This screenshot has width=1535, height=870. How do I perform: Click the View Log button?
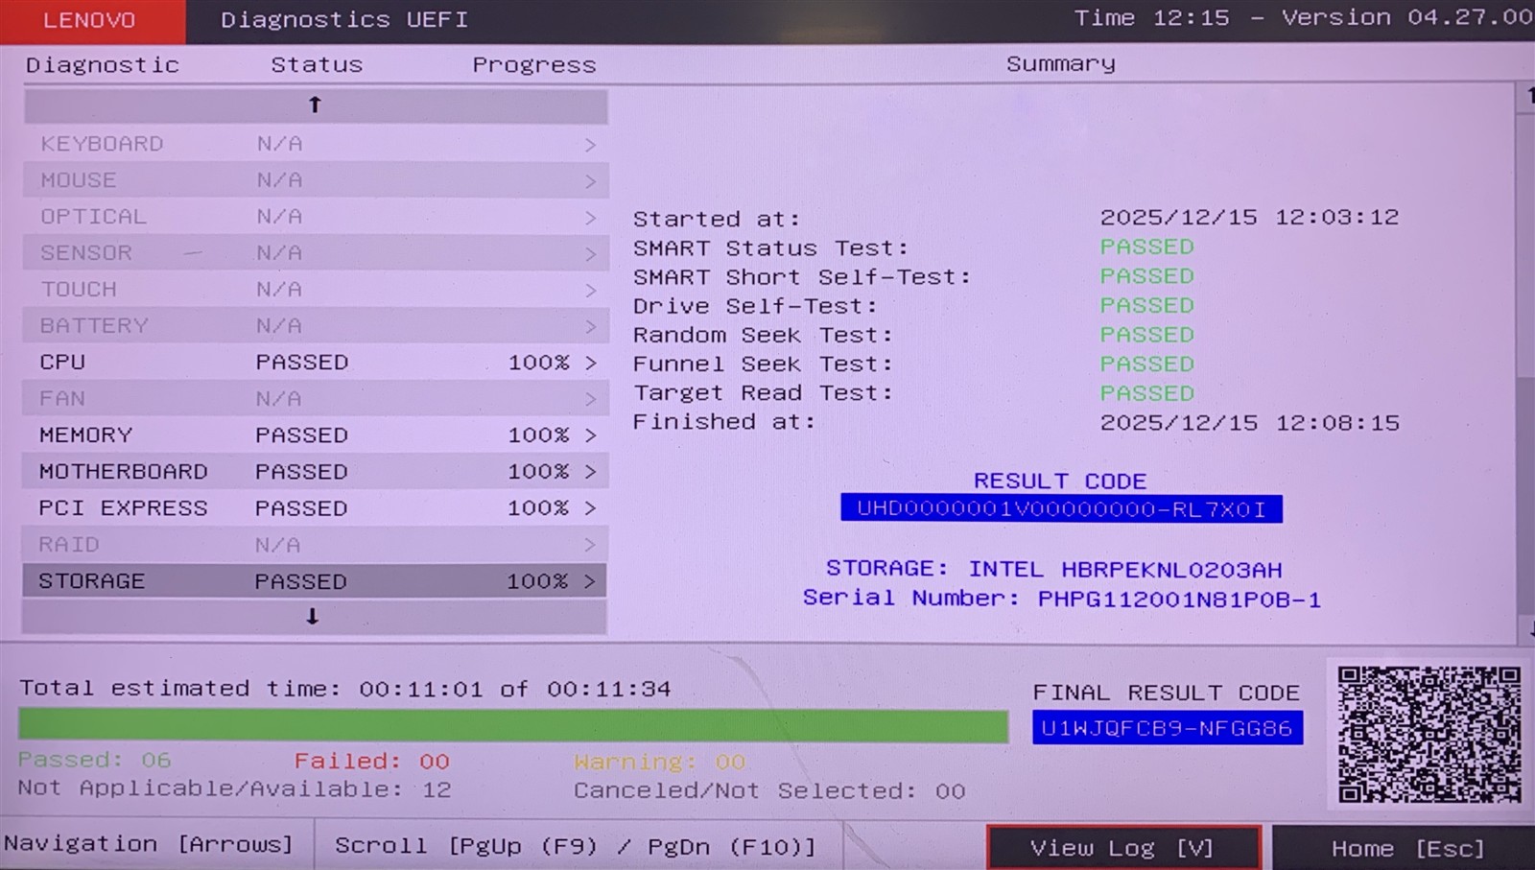1123,847
